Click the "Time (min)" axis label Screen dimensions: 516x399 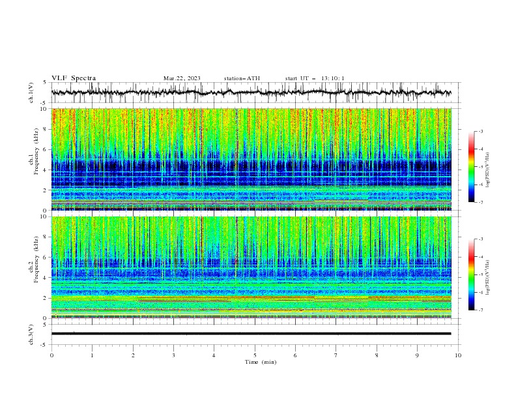pyautogui.click(x=261, y=362)
